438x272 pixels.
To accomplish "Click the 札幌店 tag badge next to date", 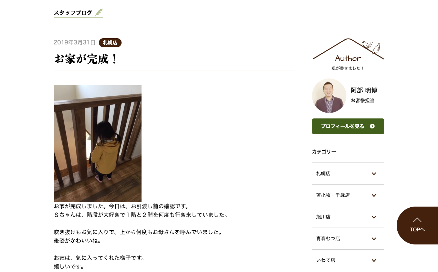I will click(x=110, y=43).
